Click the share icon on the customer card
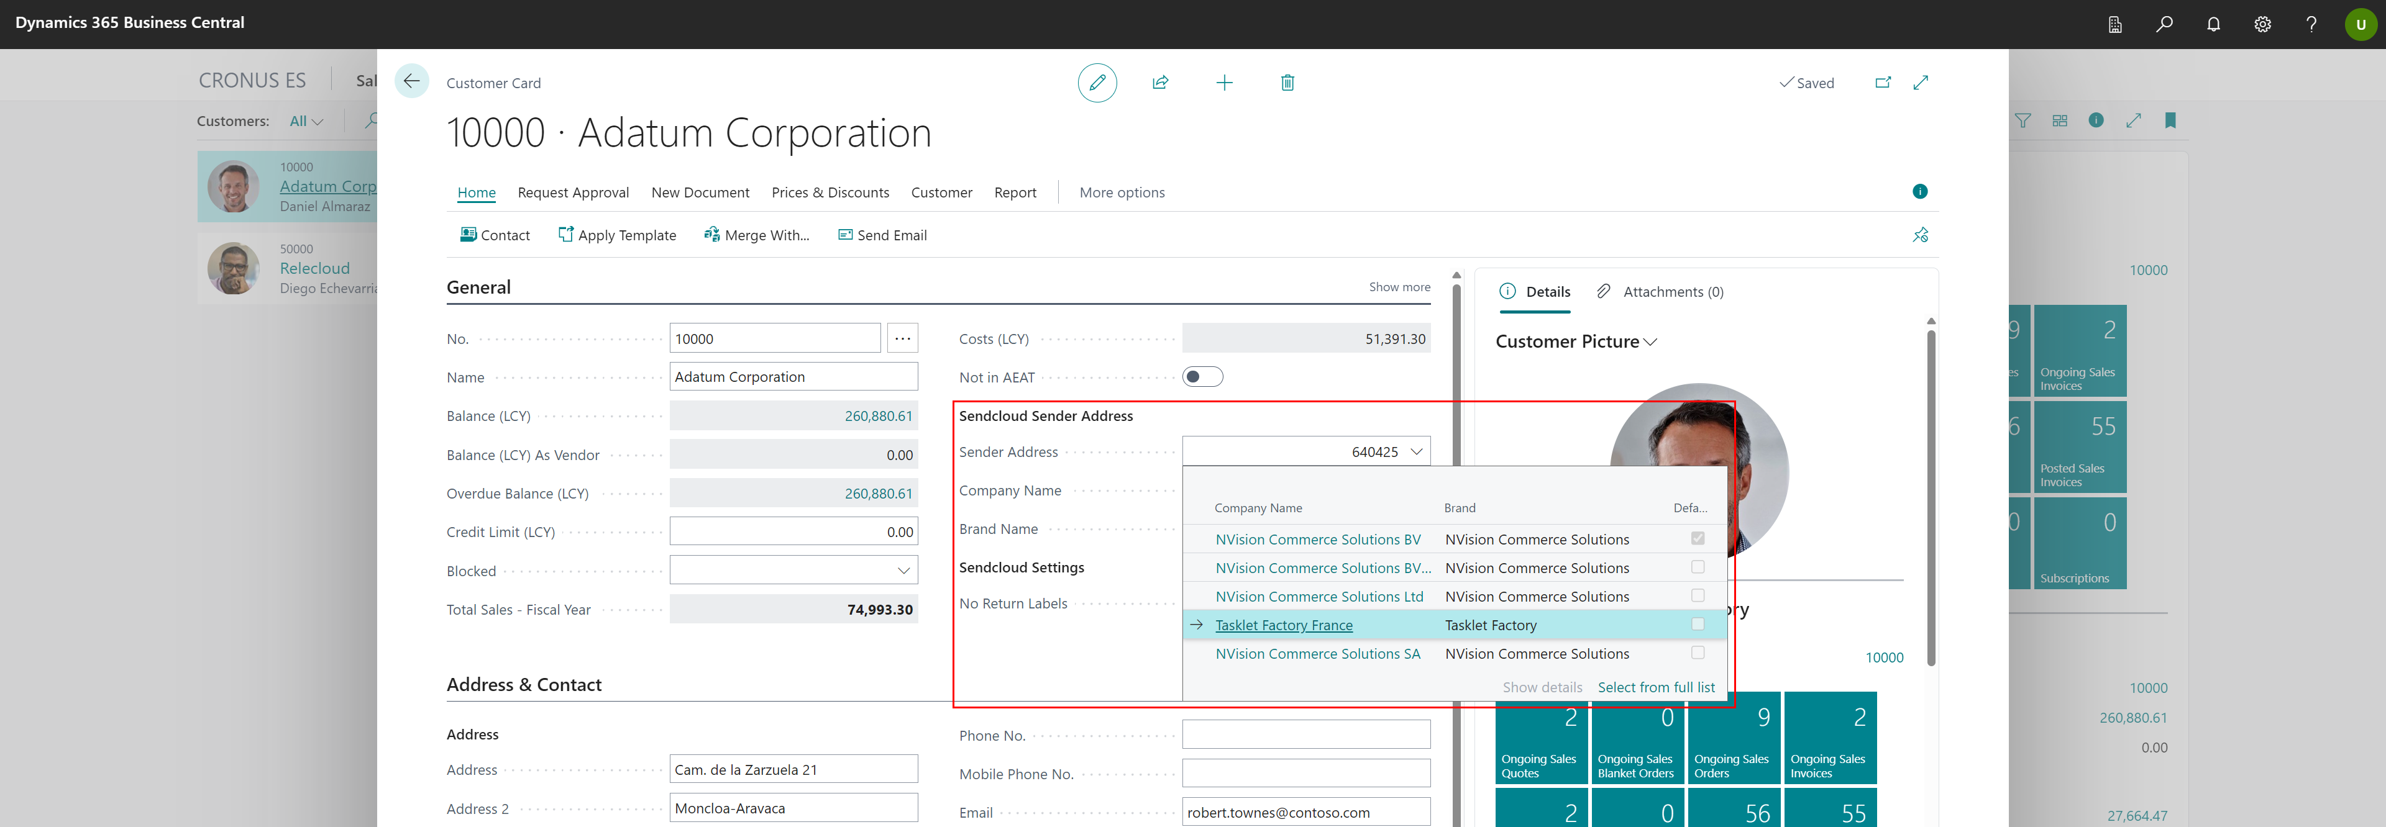This screenshot has height=827, width=2386. [x=1159, y=83]
